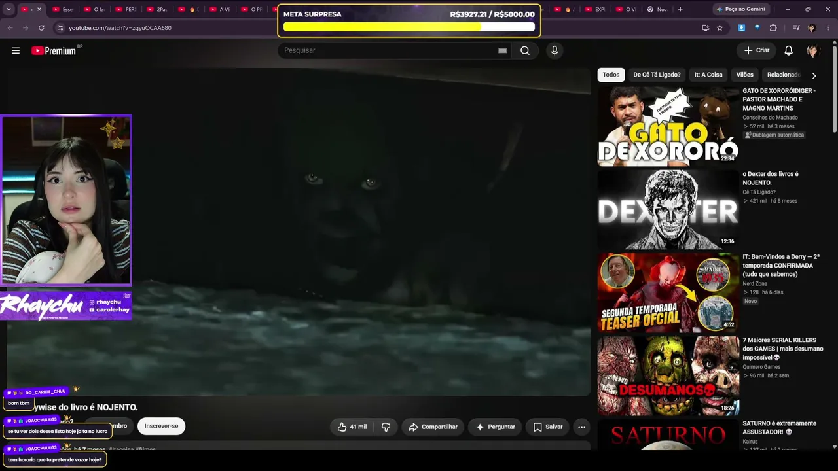Reload the page in Chrome
The image size is (838, 471).
coord(41,28)
